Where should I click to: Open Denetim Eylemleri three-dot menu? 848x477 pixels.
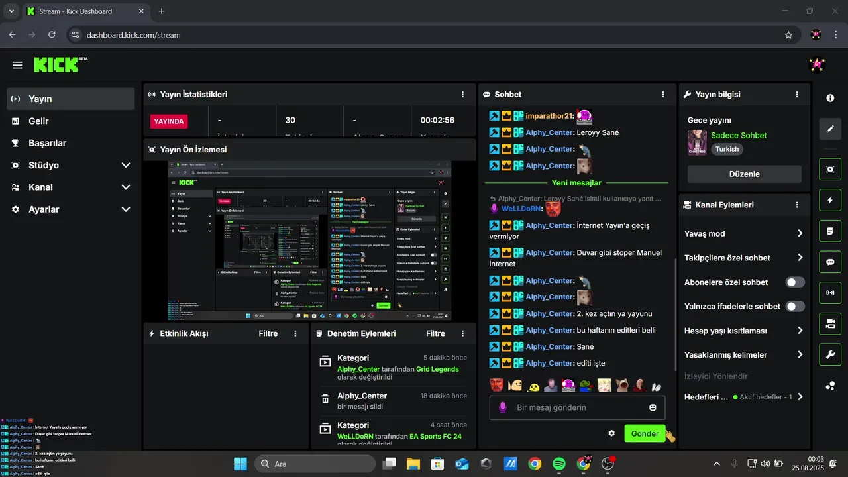click(x=463, y=333)
